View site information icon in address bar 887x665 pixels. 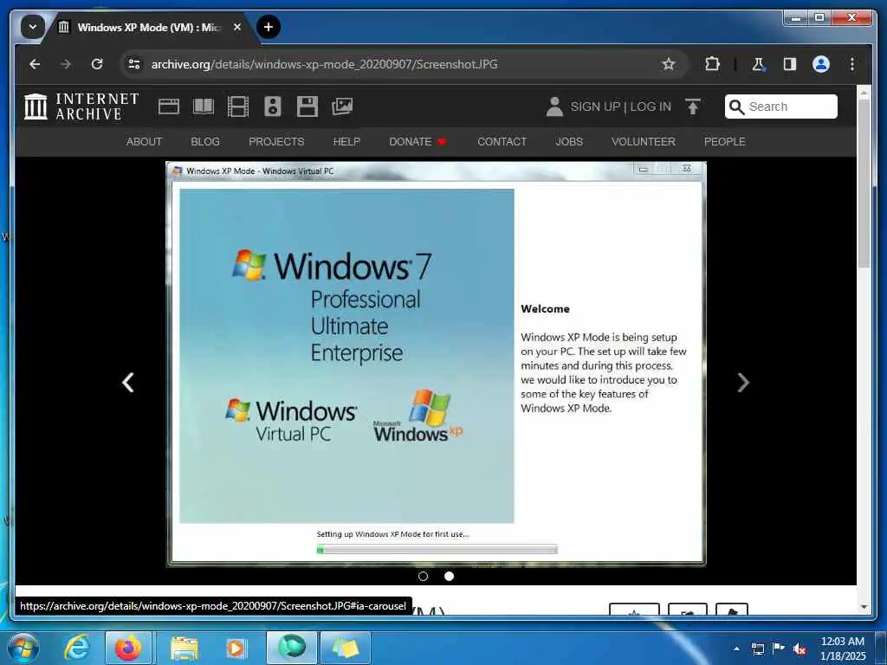tap(134, 64)
